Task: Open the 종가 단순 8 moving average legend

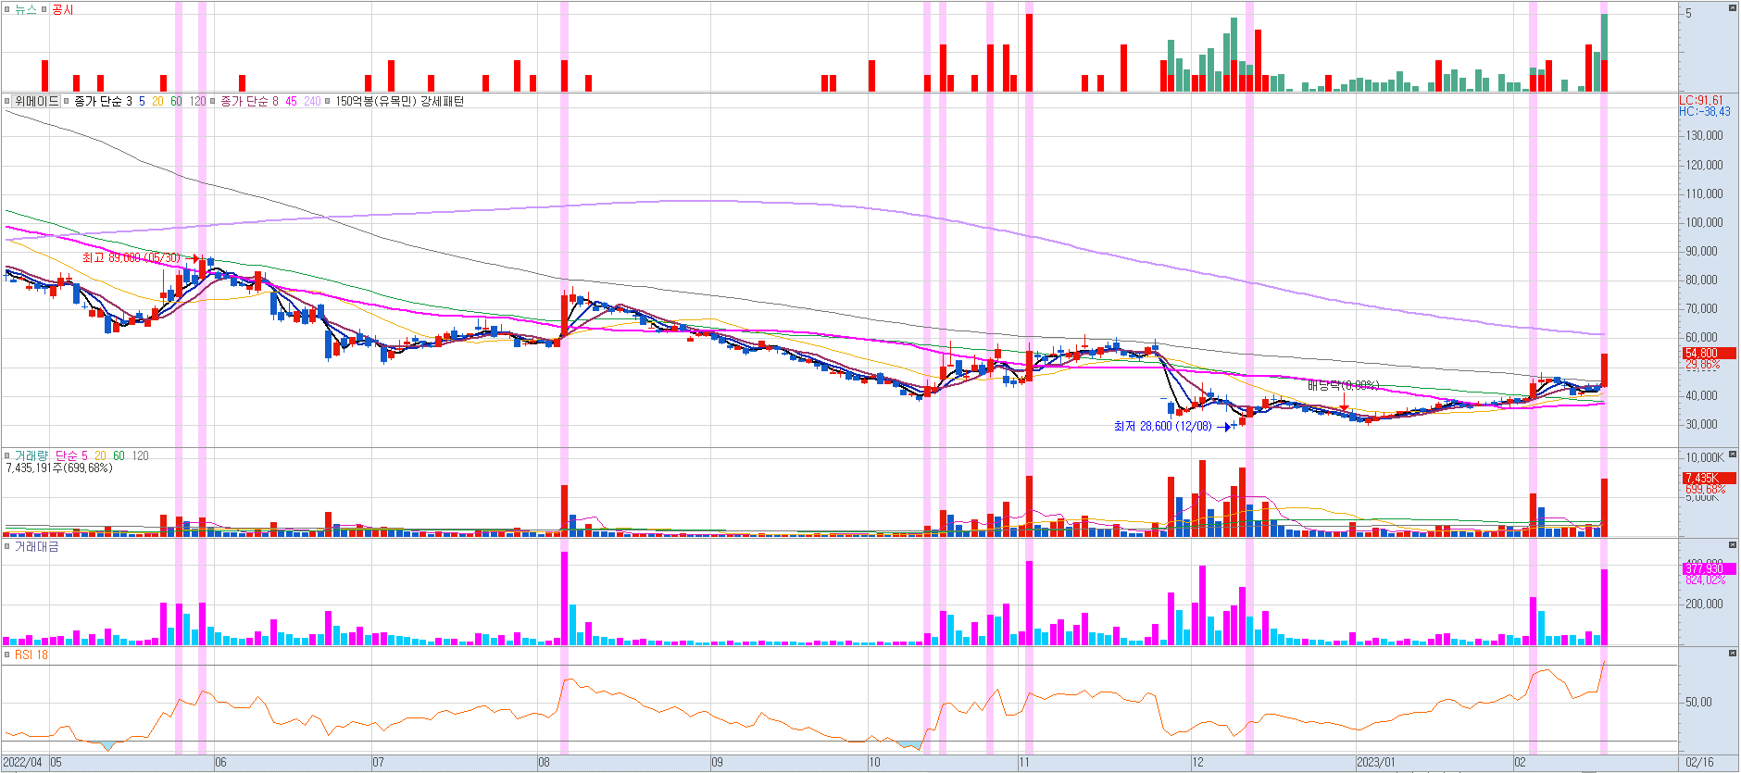Action: [249, 101]
